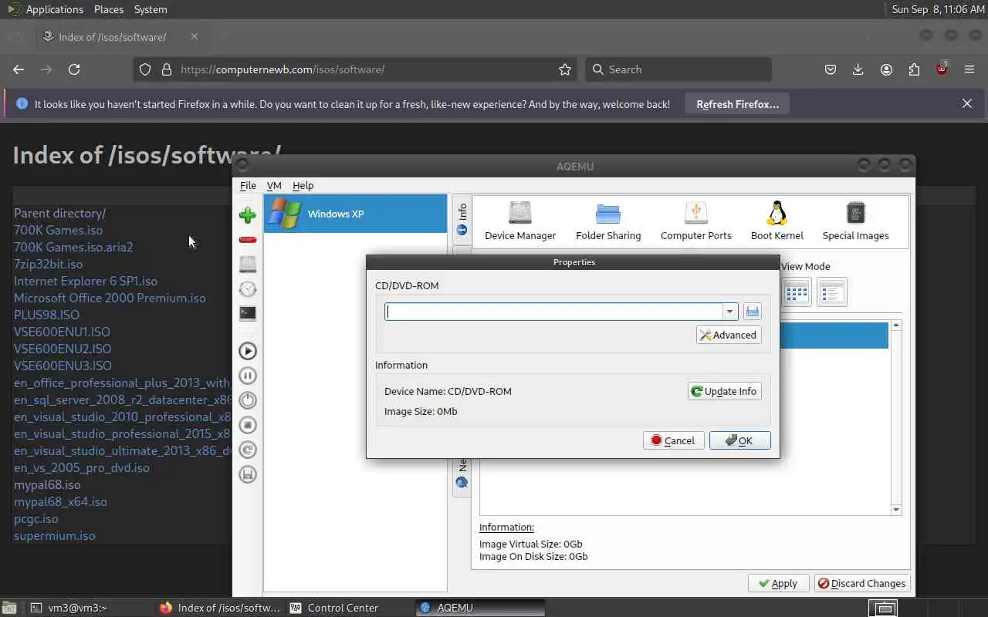Cancel the Properties dialog
988x617 pixels.
point(673,440)
